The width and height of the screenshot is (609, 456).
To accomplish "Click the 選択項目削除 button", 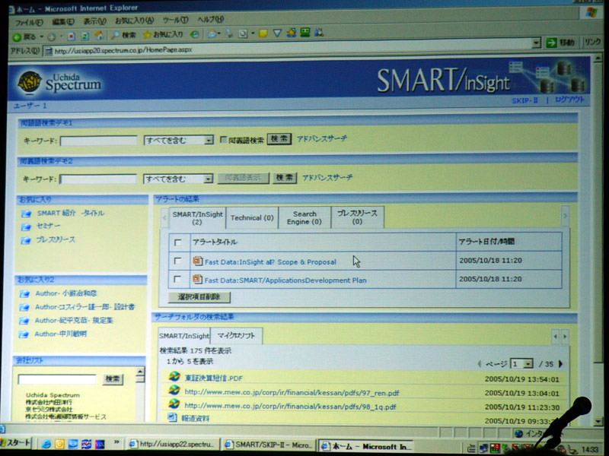I will (x=199, y=297).
